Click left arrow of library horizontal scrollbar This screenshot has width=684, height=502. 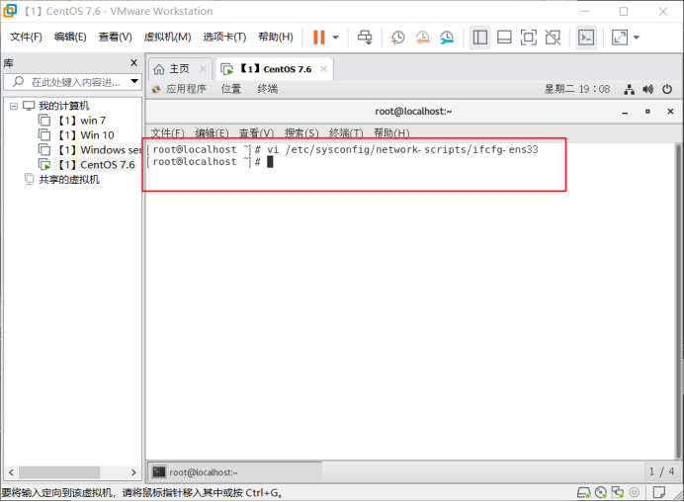click(11, 472)
